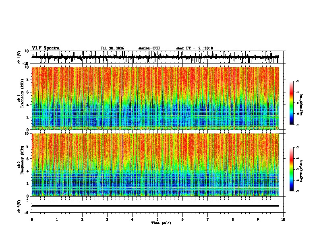The width and height of the screenshot is (319, 246).
Task: Click the "2" kHz tick on ch.1 spectrogram
Action: (28, 117)
